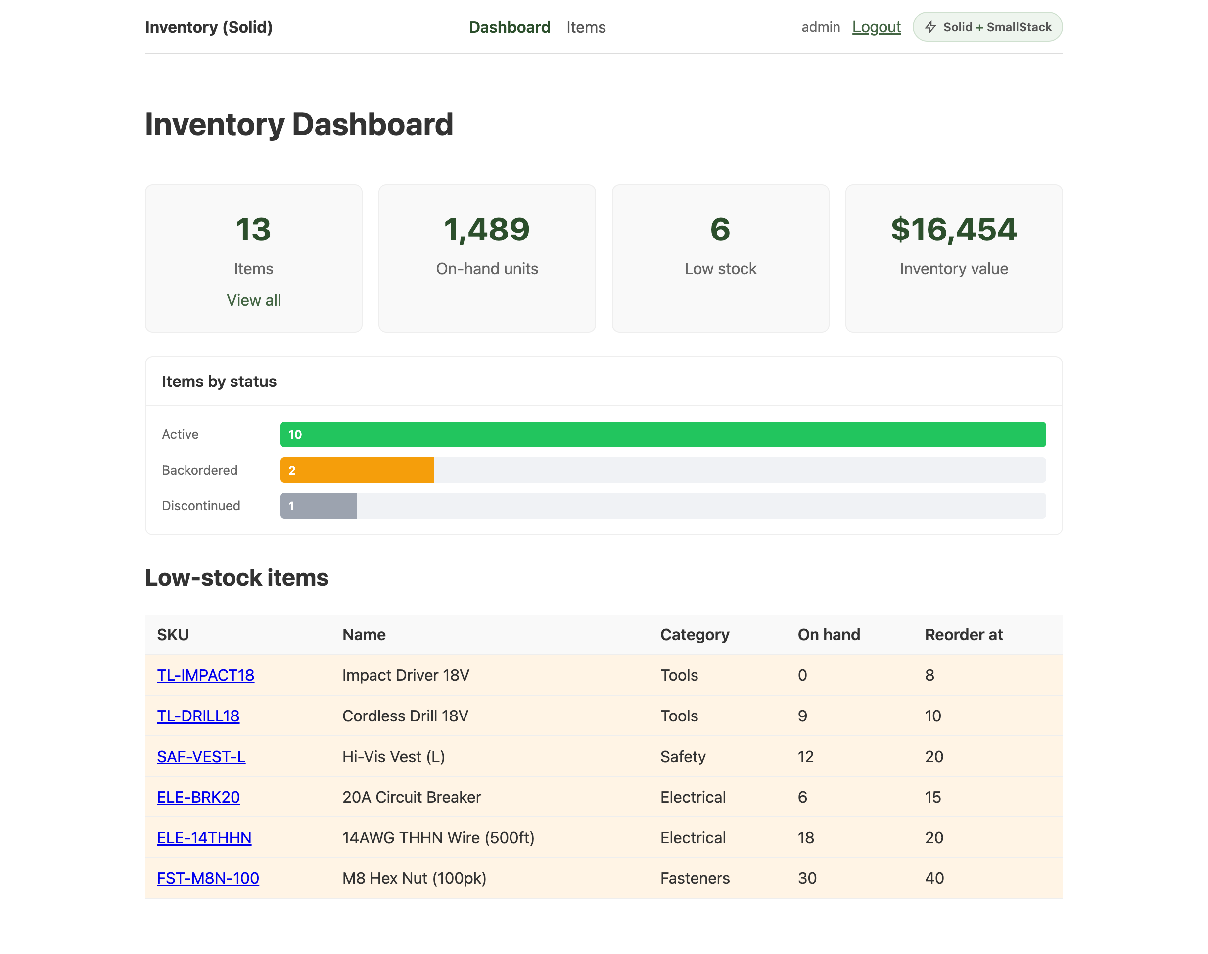The image size is (1208, 954).
Task: Click the M8 Hex Nut (100pk) cell
Action: (x=415, y=878)
